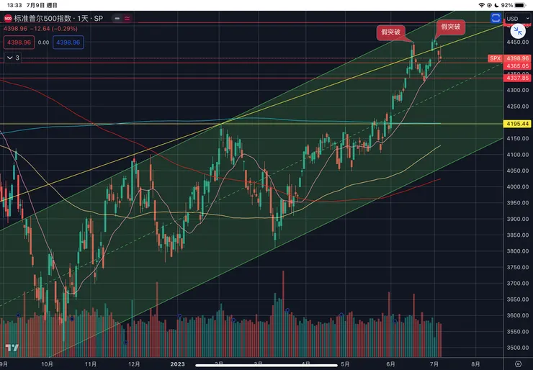Click the 4337.85 red price level label
533x370 pixels.
pyautogui.click(x=518, y=78)
